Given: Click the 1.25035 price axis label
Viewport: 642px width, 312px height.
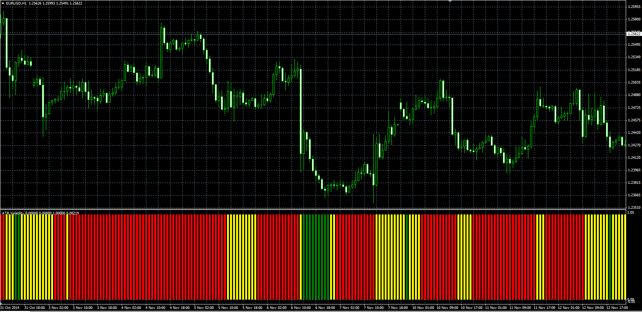Looking at the screenshot, I should pyautogui.click(x=634, y=82).
